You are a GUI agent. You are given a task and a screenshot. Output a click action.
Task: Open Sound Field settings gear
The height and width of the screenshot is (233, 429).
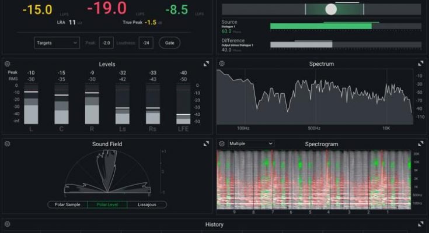click(8, 144)
